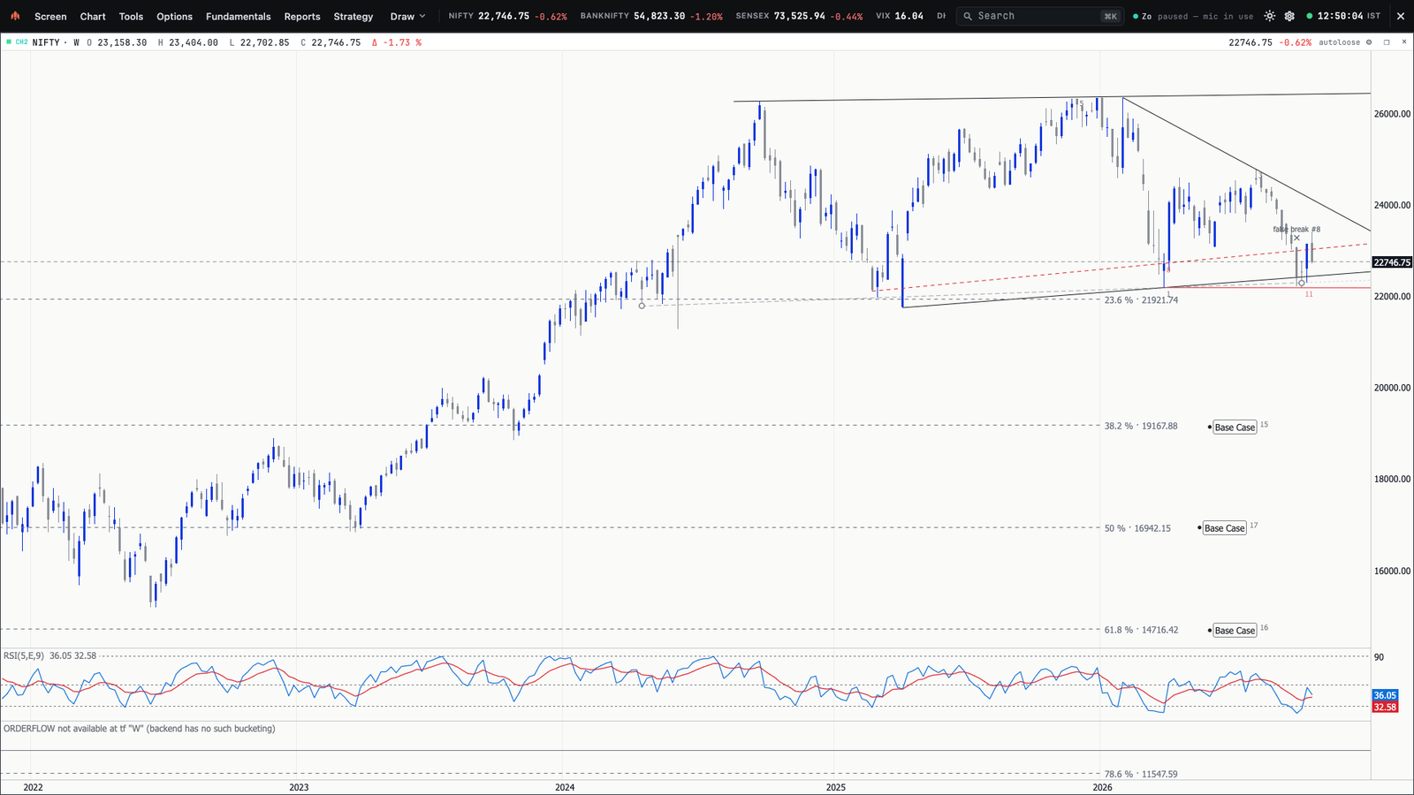The width and height of the screenshot is (1414, 795).
Task: Select the circle anchor on the 2024 dashed line
Action: [x=642, y=306]
